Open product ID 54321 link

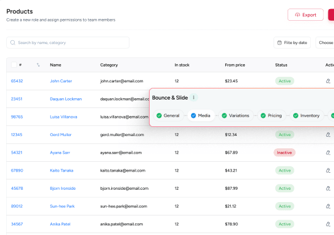click(x=16, y=153)
